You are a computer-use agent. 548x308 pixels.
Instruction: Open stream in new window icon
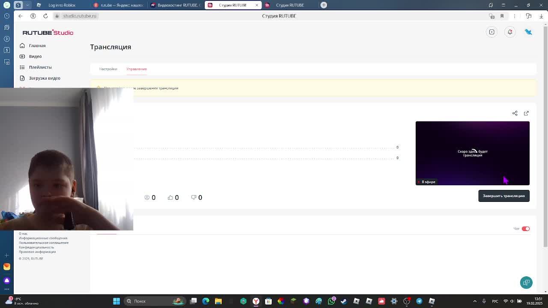point(526,113)
